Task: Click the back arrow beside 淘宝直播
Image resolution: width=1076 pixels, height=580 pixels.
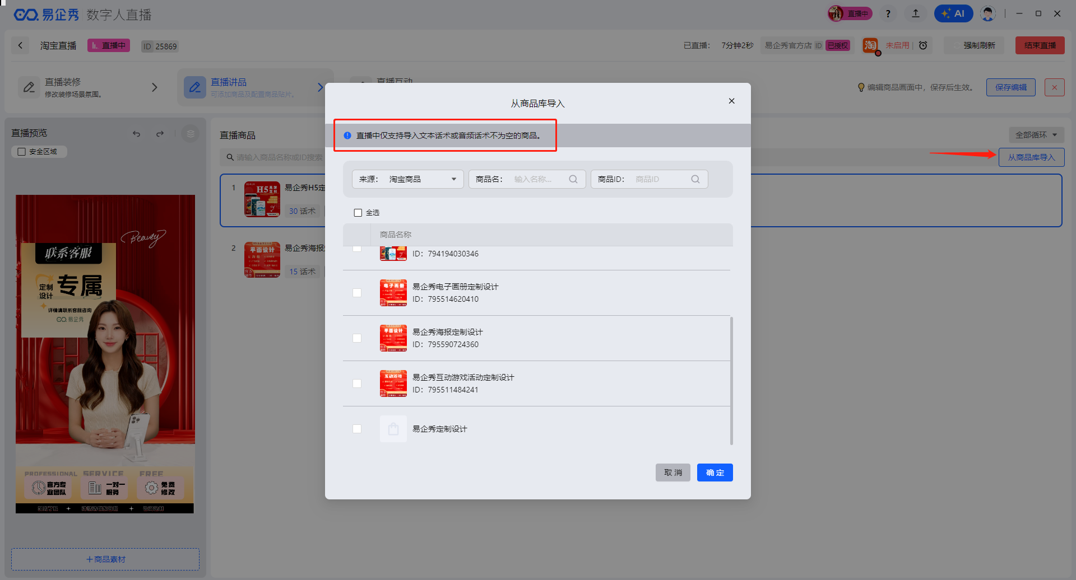Action: (x=21, y=45)
